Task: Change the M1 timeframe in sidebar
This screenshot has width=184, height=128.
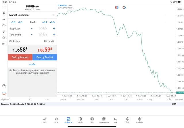Action: [x=4, y=44]
